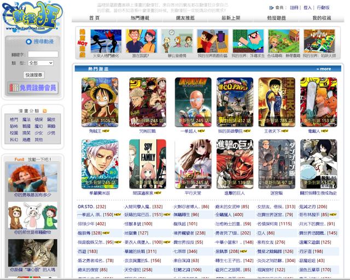Select the 格鬥 category link
Screen dimensions: 350x280
(x=14, y=120)
